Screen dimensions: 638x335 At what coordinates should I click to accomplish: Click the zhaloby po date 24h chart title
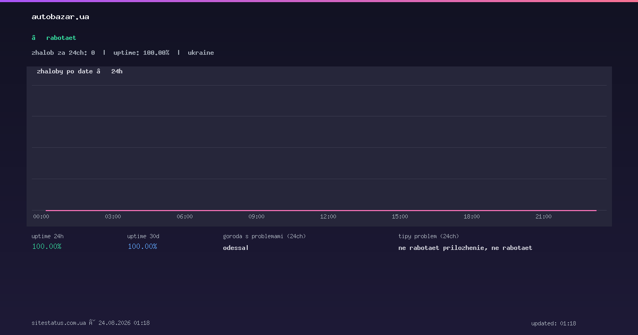(80, 71)
